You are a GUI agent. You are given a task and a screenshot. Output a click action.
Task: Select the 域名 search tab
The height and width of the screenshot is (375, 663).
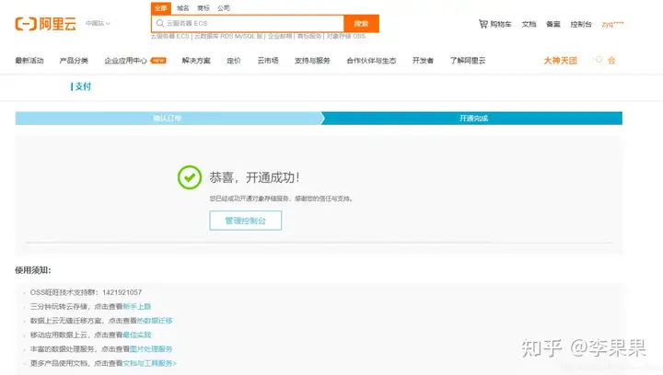[x=183, y=8]
